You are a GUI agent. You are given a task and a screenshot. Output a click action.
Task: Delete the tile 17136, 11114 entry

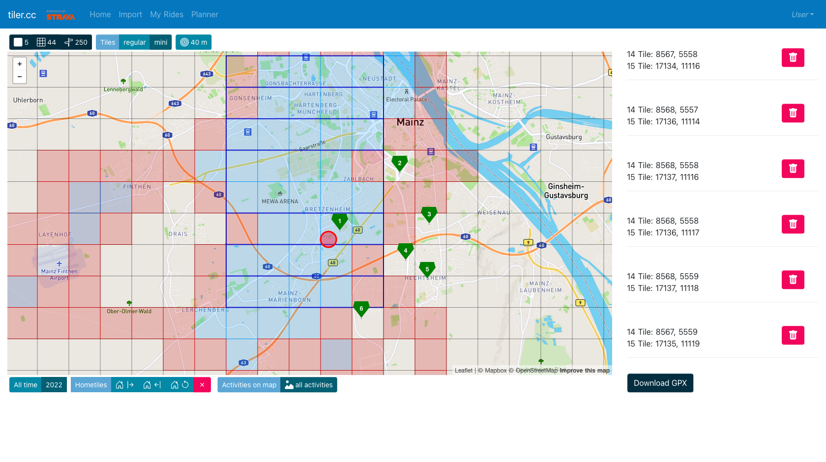tap(793, 113)
